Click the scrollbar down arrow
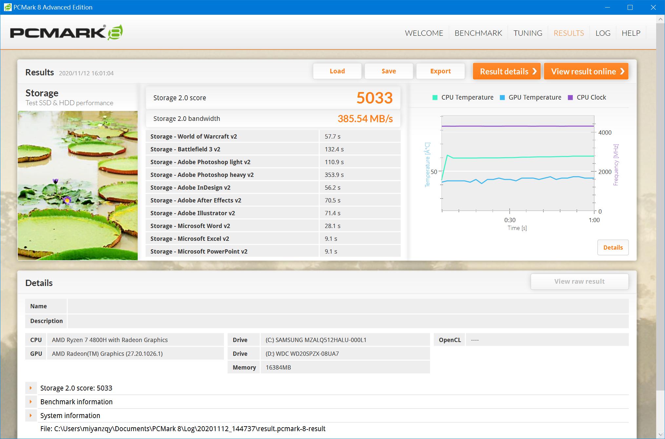Viewport: 665px width, 439px height. [660, 435]
